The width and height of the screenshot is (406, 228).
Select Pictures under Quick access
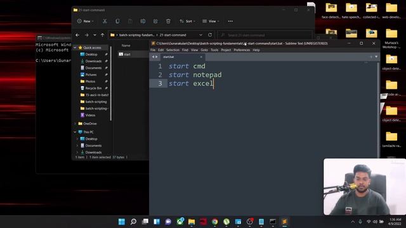click(91, 75)
